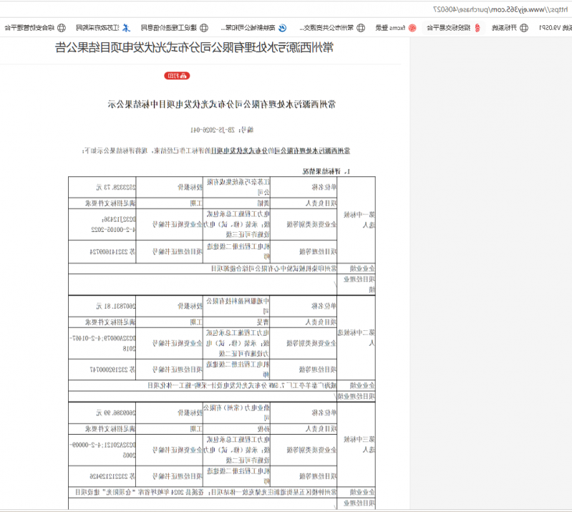Click 满足招标文件要求 in the second candidate's row
Image resolution: width=572 pixels, height=512 pixels.
[x=110, y=322]
